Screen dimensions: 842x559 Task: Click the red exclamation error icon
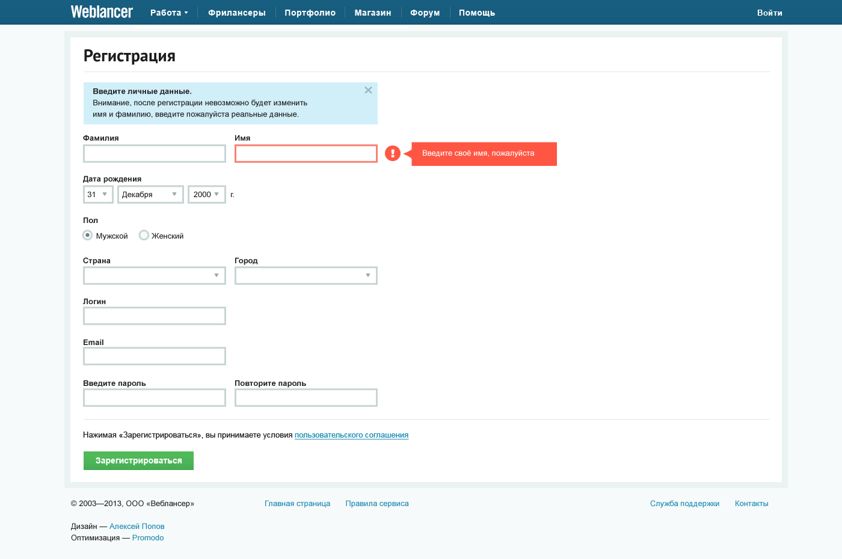[x=393, y=154]
